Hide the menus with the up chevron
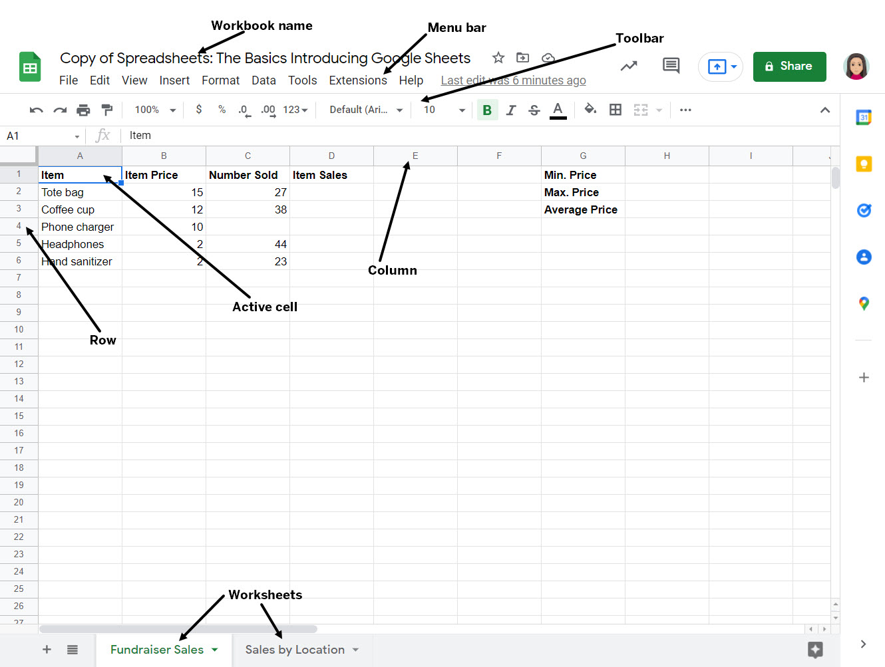Viewport: 885px width, 667px height. pos(825,110)
